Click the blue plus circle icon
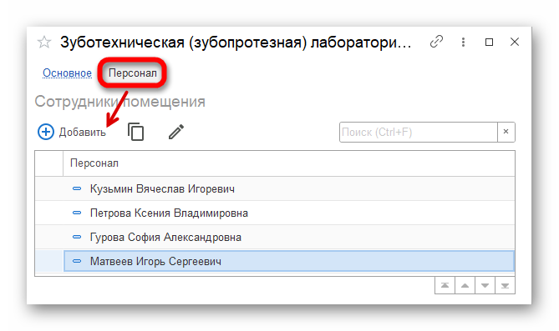559x331 pixels. 46,132
